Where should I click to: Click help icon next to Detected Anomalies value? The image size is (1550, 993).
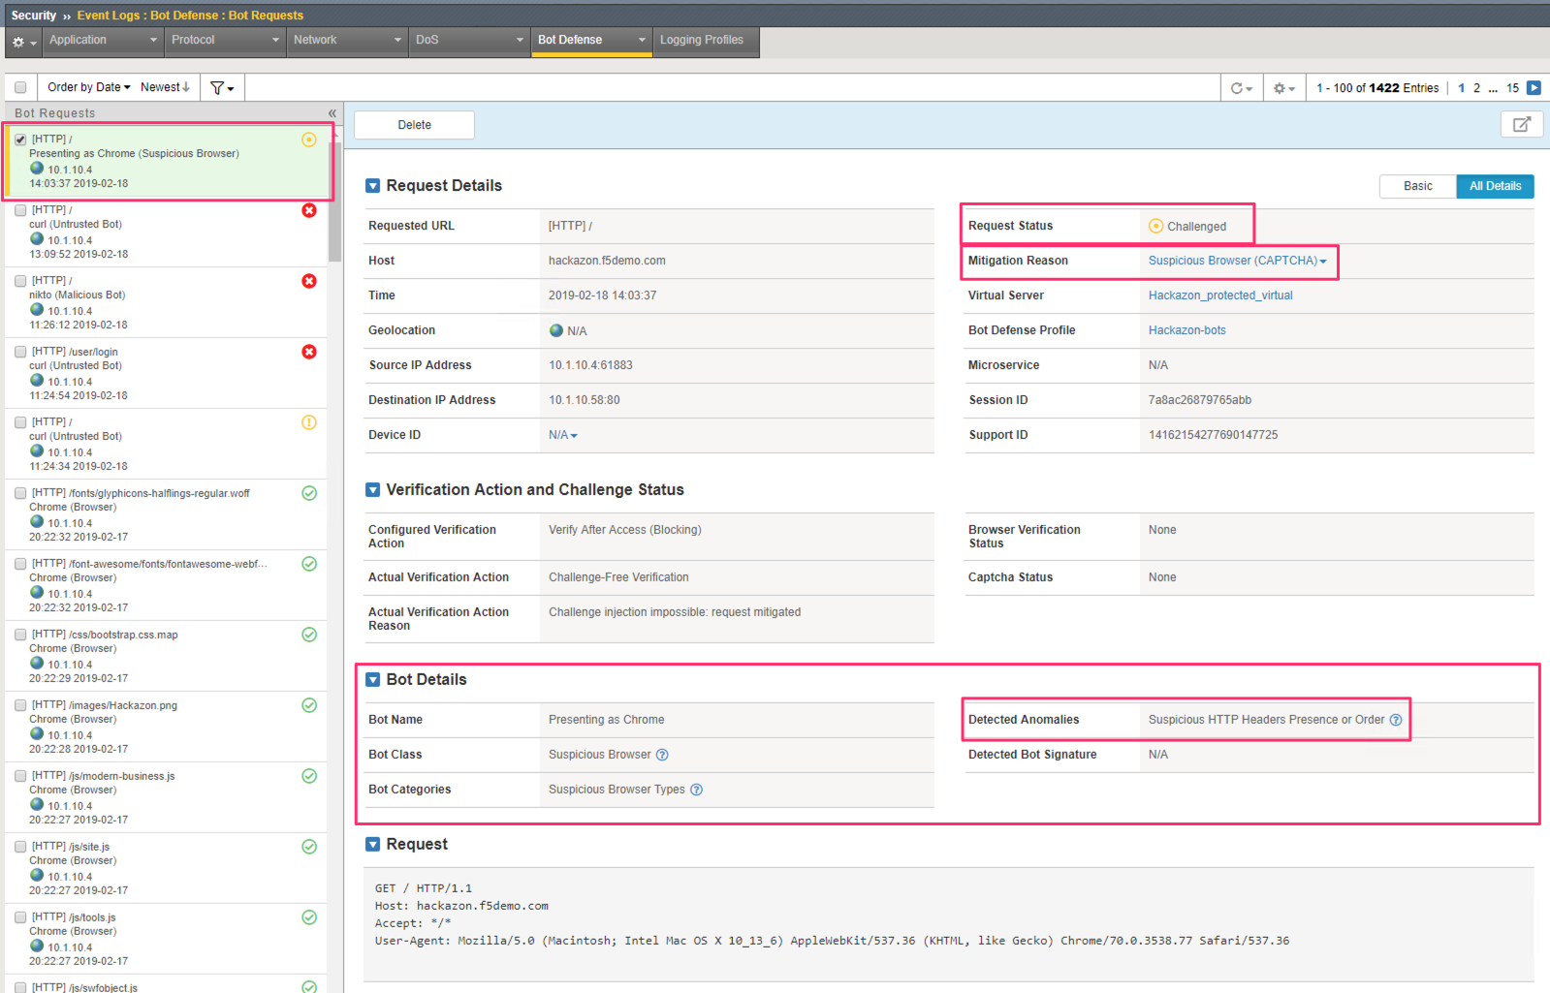[x=1396, y=720]
